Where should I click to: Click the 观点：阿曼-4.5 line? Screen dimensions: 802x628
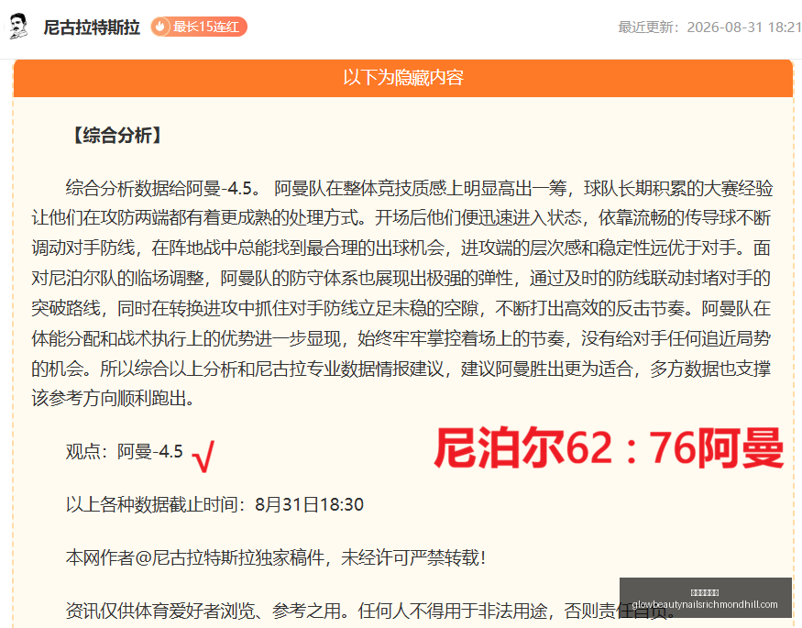point(125,452)
